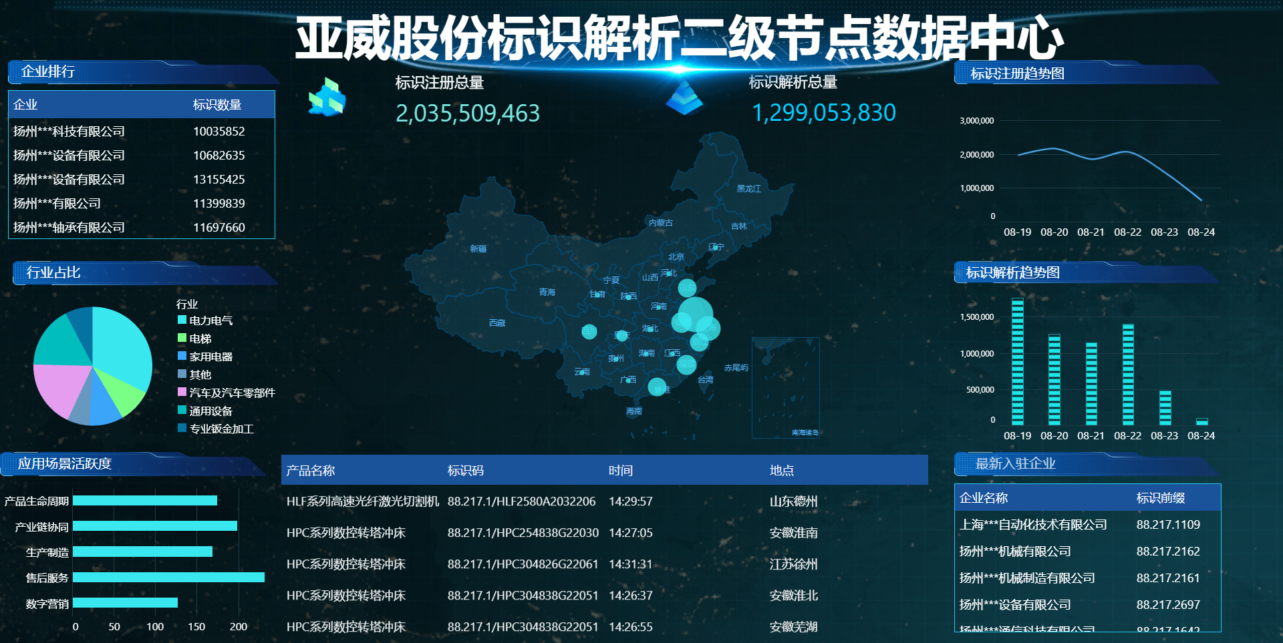Image resolution: width=1283 pixels, height=643 pixels.
Task: Select the 应用场景活跃度 panel header
Action: pos(134,463)
